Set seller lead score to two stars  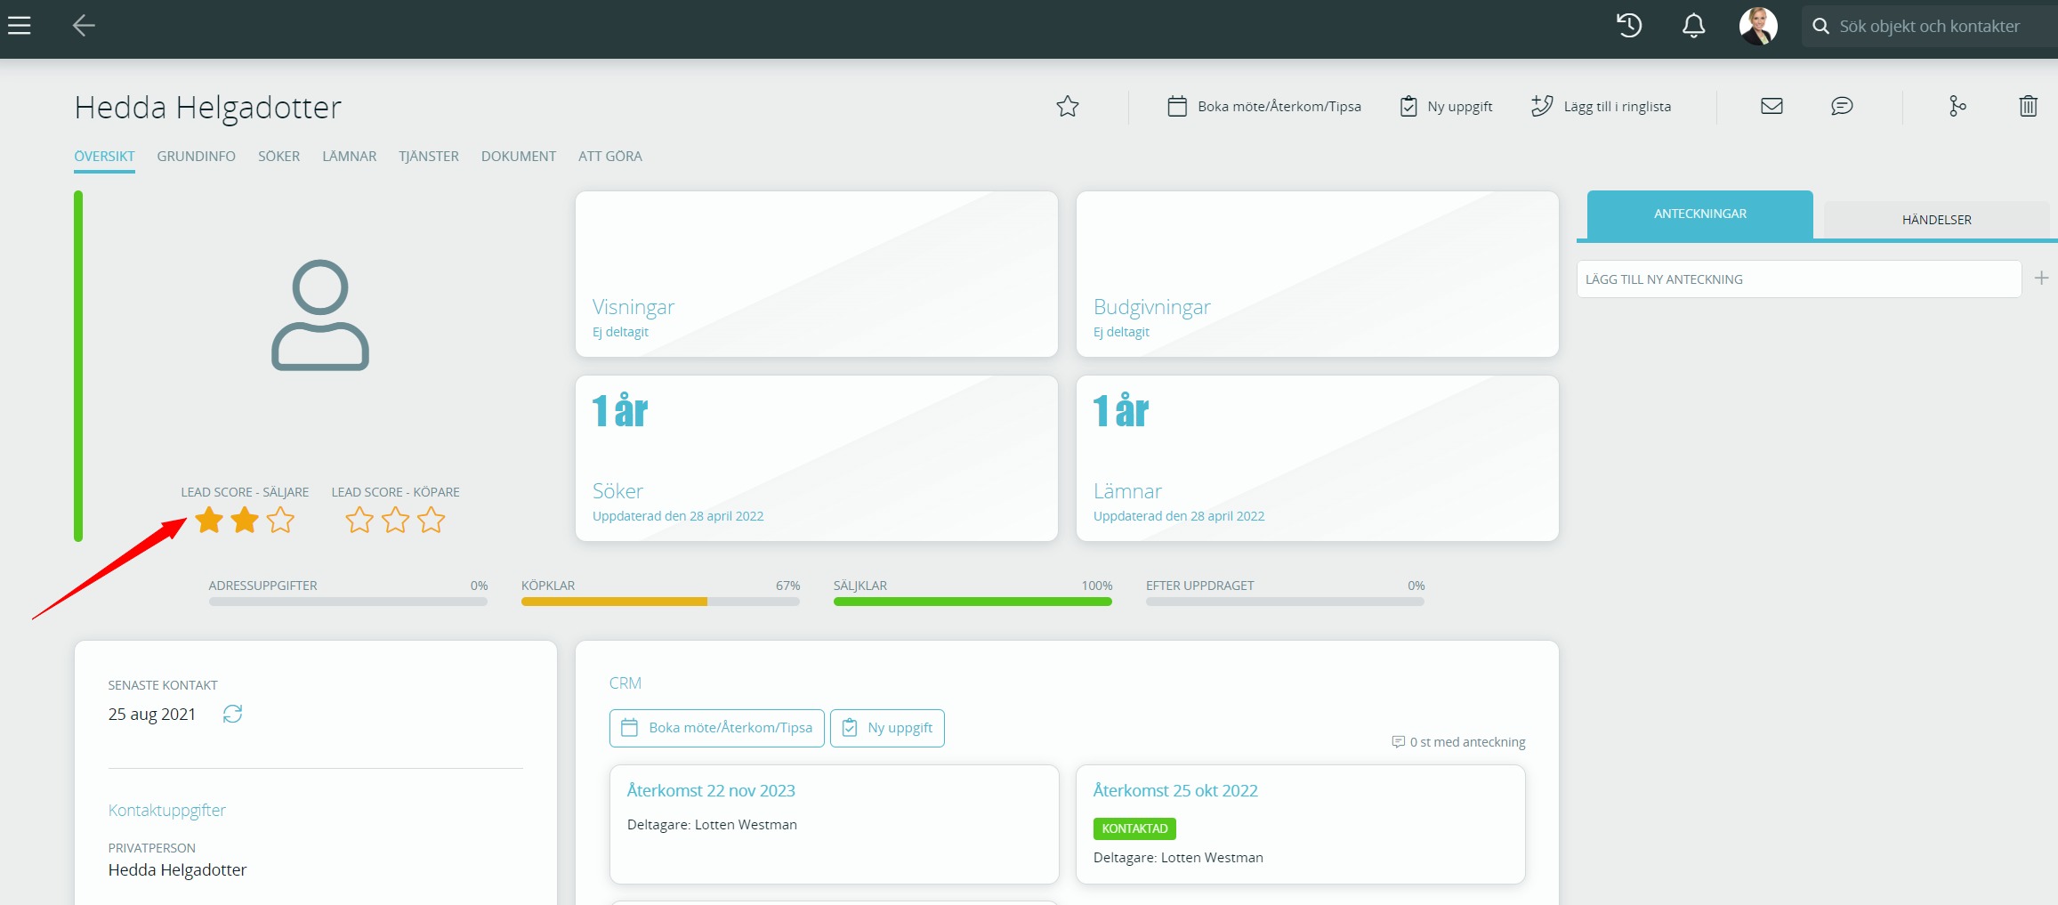coord(245,520)
